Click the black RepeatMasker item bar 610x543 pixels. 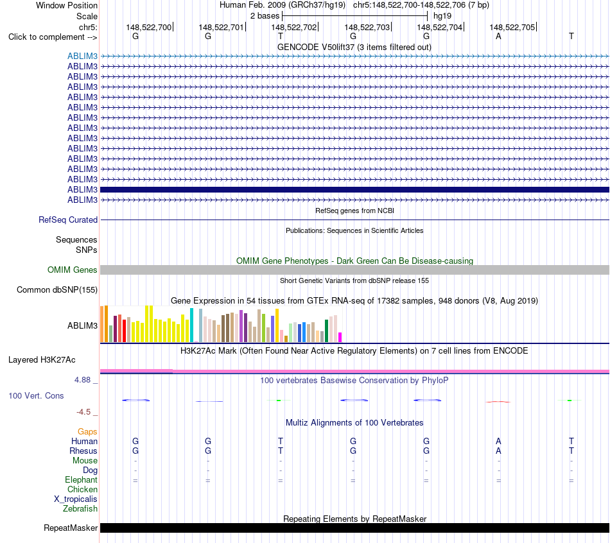[x=354, y=528]
